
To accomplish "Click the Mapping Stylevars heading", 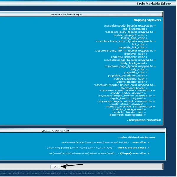I will pyautogui.click(x=147, y=20).
